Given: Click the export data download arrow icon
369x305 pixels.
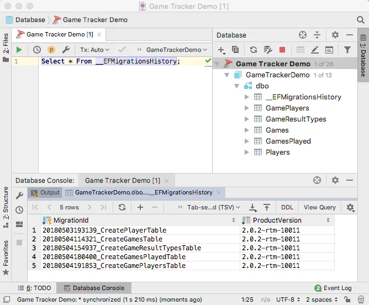Looking at the screenshot, I should [x=252, y=207].
